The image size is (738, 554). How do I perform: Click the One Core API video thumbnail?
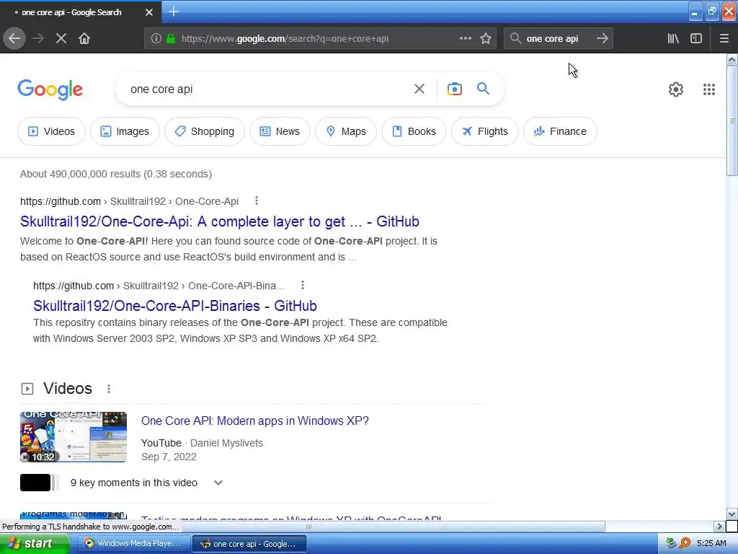(74, 436)
